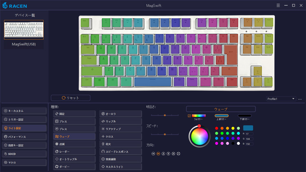Click the three-dots more options beside Profile1
The height and width of the screenshot is (172, 306).
click(300, 99)
